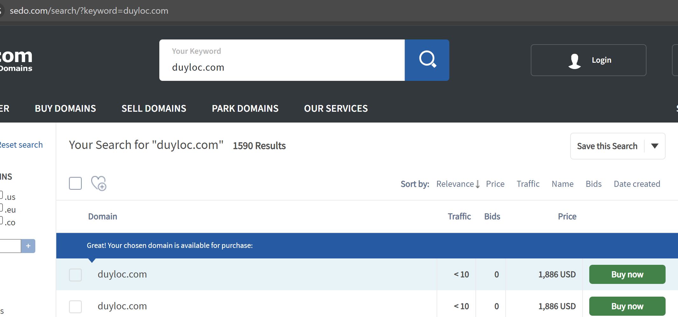Click the '1,886 USD' price in lower white row
The width and height of the screenshot is (678, 317).
click(x=557, y=306)
